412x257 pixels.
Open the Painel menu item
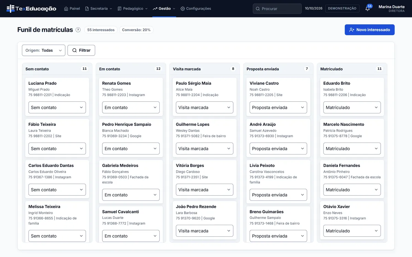coord(72,9)
